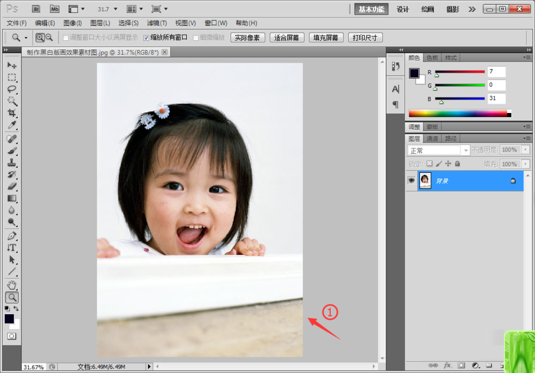Select the Brush tool
Viewport: 535px width, 373px height.
tap(12, 151)
